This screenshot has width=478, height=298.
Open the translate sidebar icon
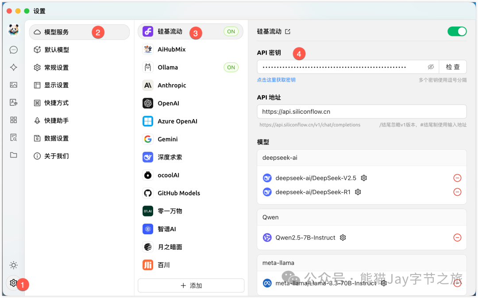(13, 102)
